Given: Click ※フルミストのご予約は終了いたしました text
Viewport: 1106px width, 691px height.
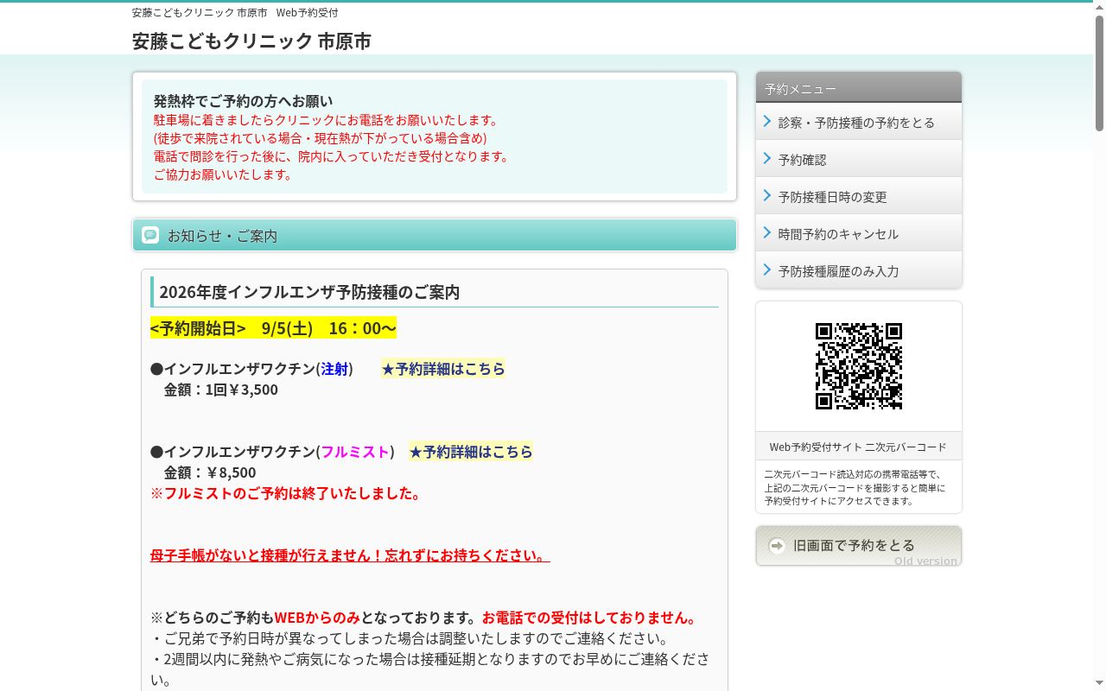Looking at the screenshot, I should 286,493.
